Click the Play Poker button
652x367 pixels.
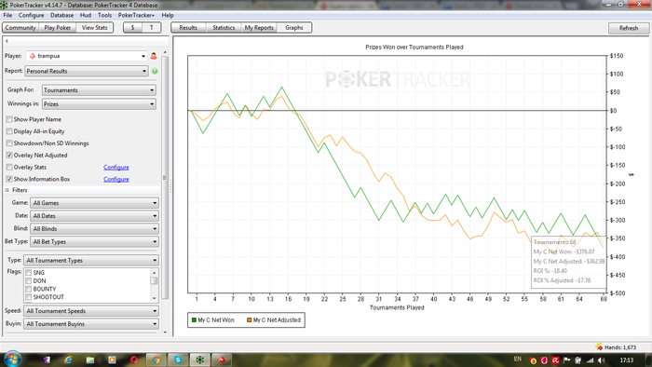coord(58,28)
